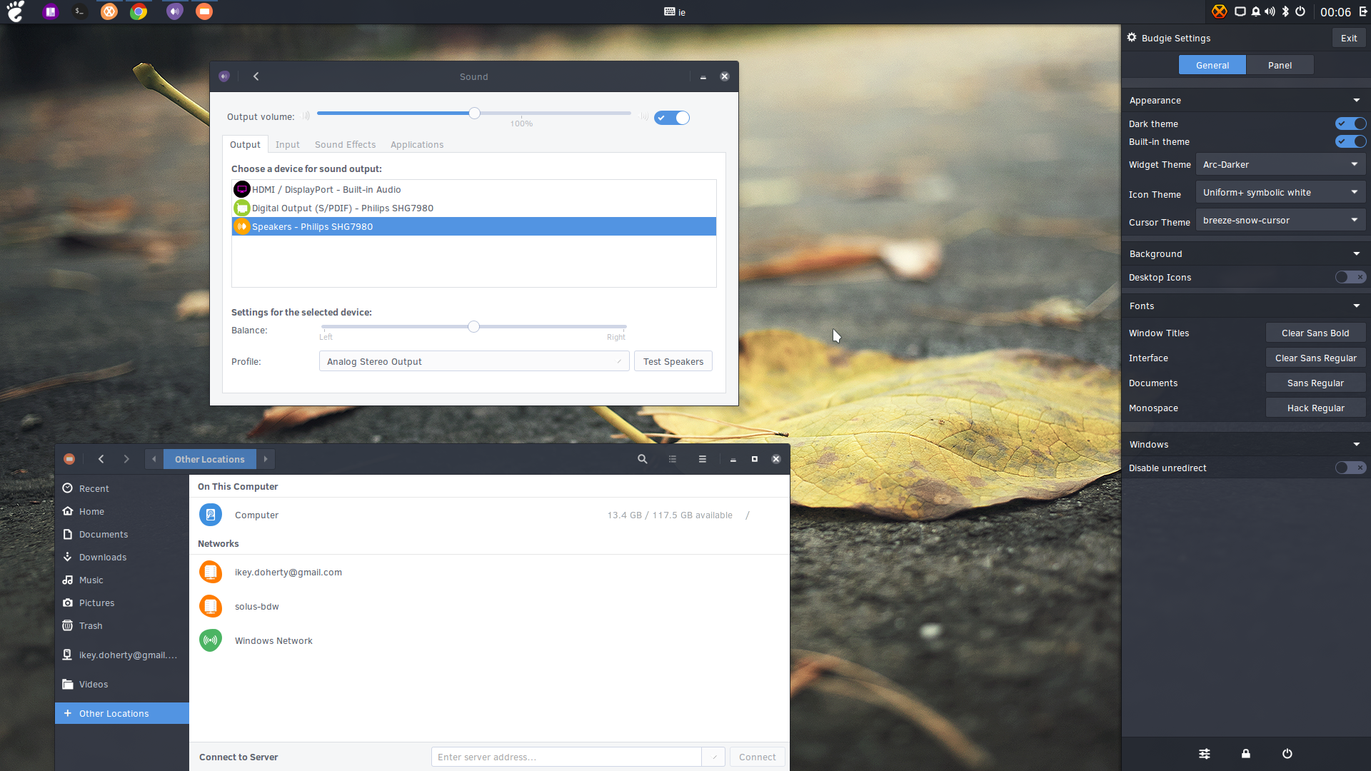Click the Balance slider handle
The width and height of the screenshot is (1371, 771).
tap(473, 326)
